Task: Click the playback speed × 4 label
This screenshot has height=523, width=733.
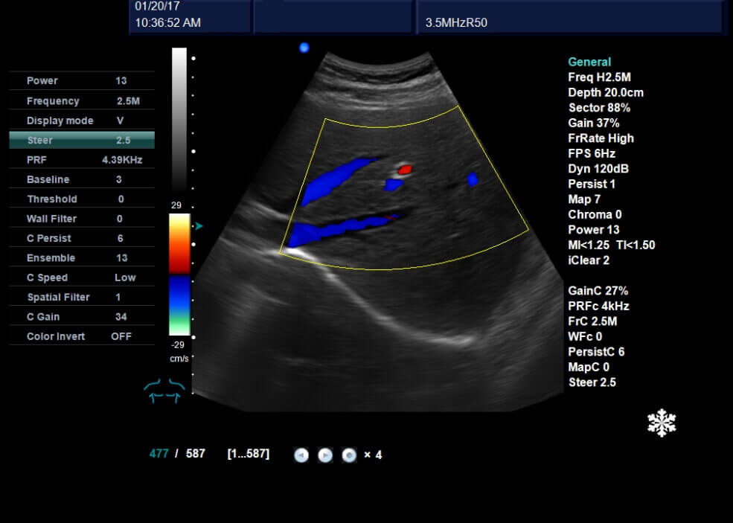Action: (x=373, y=455)
